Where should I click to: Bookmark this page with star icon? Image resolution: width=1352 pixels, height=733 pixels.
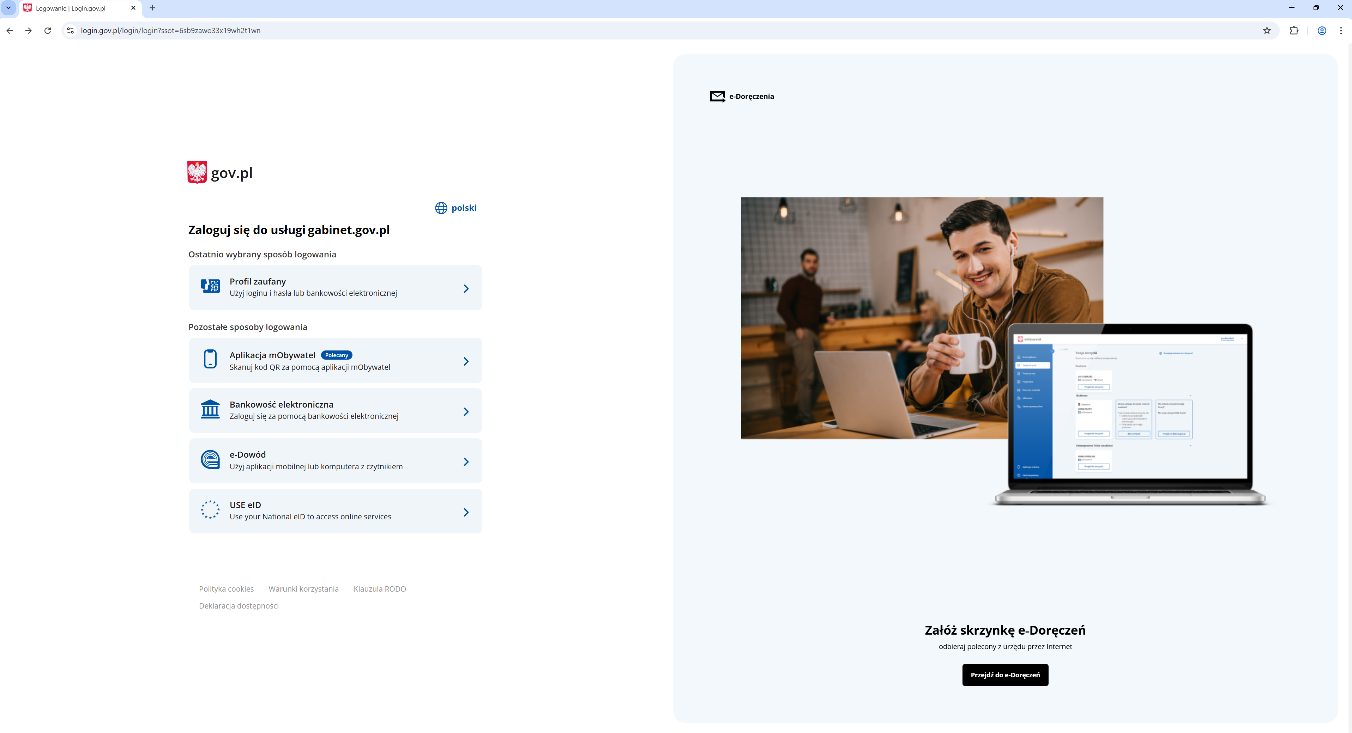[x=1267, y=30]
